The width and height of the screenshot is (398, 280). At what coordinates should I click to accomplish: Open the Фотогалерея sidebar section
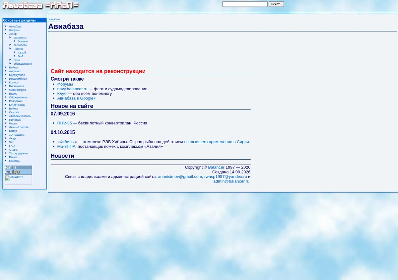coord(17,90)
